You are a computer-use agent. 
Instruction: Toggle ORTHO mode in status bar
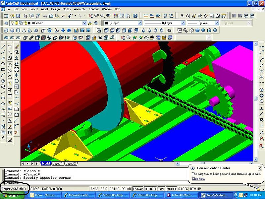coord(114,189)
